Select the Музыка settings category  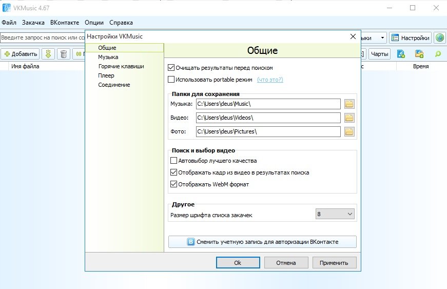pos(125,57)
